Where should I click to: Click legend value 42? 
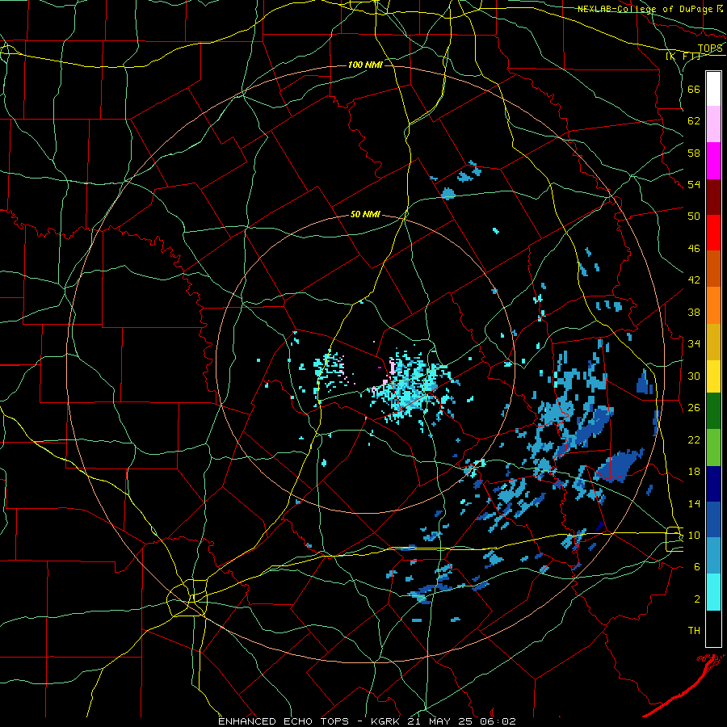[x=694, y=279]
